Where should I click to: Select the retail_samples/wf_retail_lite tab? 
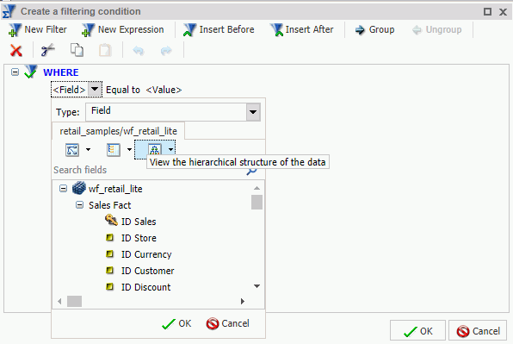(119, 131)
